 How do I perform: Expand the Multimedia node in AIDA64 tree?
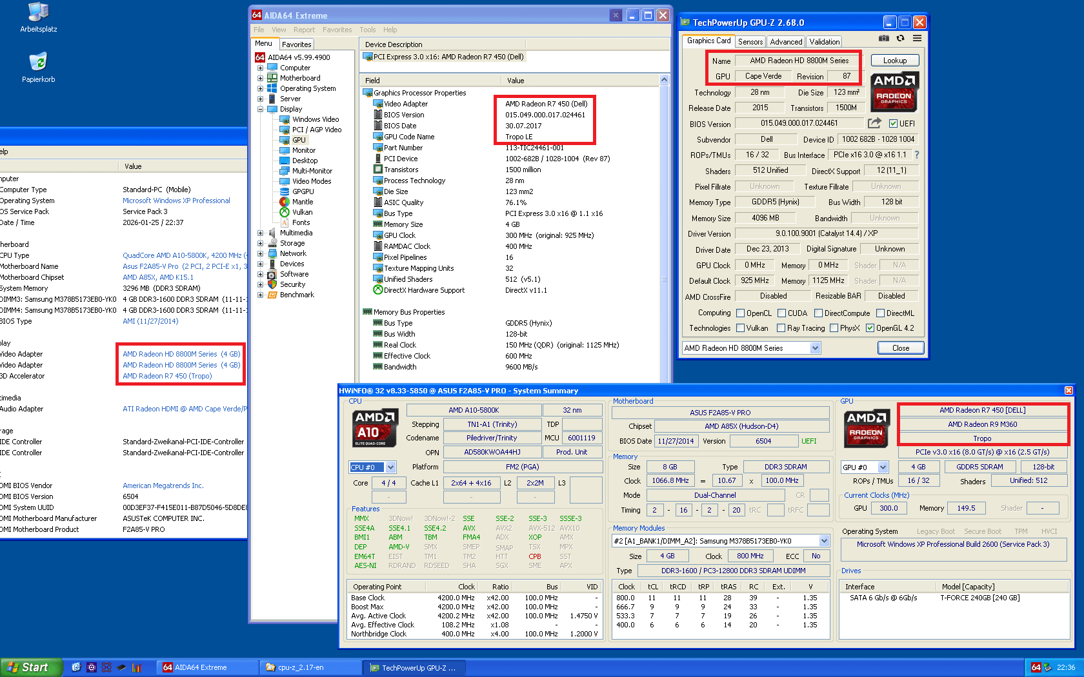pos(260,233)
